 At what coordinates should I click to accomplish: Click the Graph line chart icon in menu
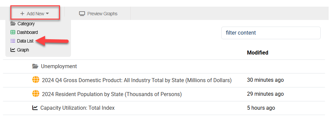coord(13,50)
